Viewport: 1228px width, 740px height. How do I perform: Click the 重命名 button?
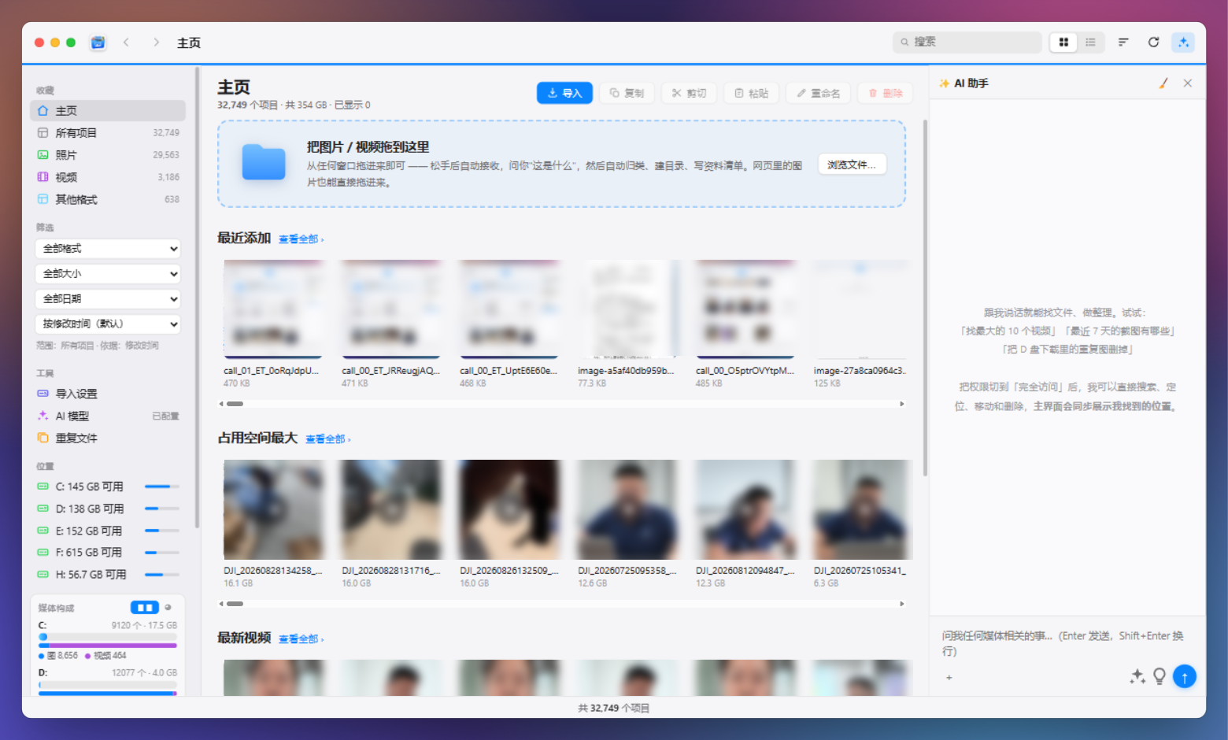818,93
